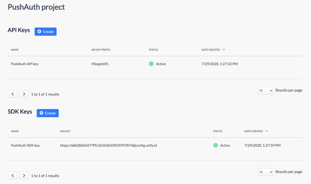Click the green status dot in SDK key row
Viewport: 311px width, 184px height.
[x=215, y=145]
